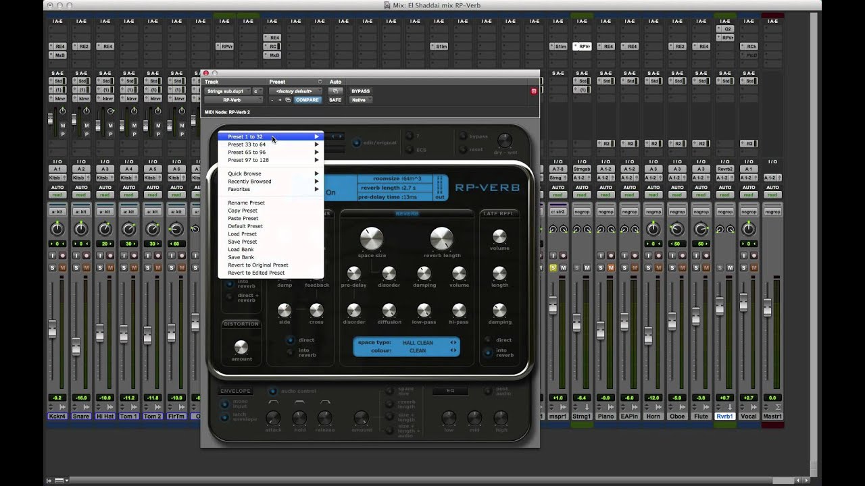
Task: Click the cross knob
Action: (316, 310)
